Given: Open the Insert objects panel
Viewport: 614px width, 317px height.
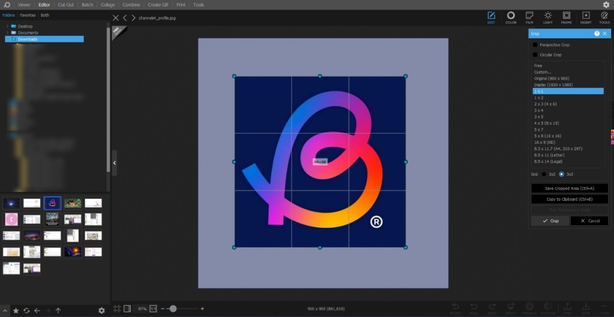Looking at the screenshot, I should click(x=586, y=17).
